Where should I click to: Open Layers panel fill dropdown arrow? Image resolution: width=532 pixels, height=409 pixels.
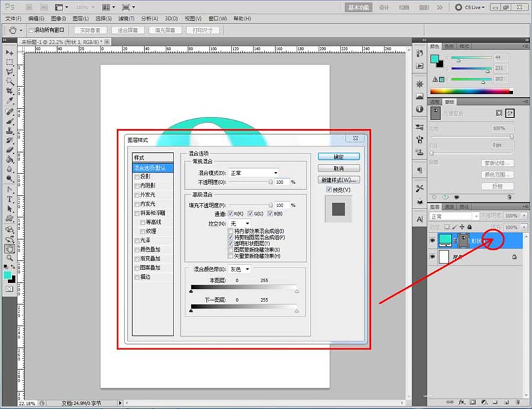525,227
